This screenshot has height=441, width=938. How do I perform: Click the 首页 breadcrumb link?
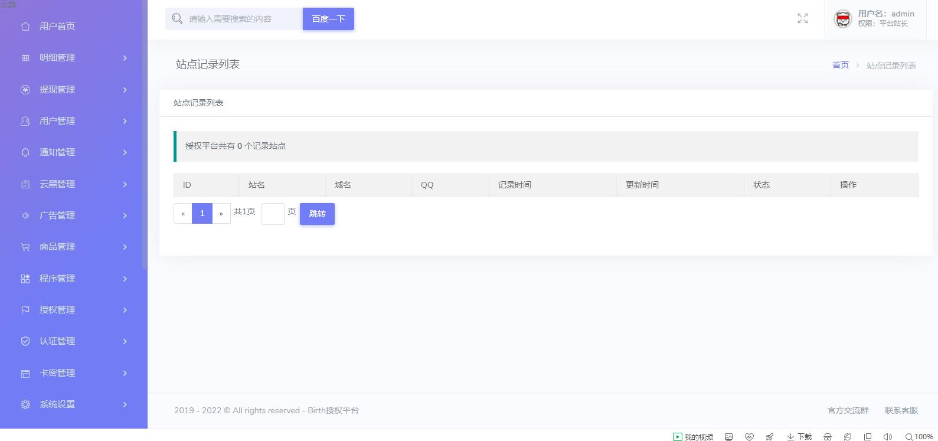840,65
